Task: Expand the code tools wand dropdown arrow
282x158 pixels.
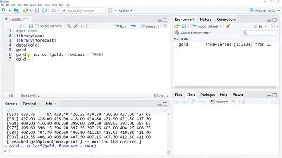Action: click(x=81, y=26)
